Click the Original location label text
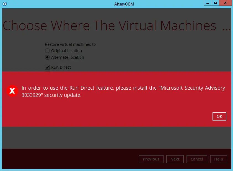 (x=66, y=51)
